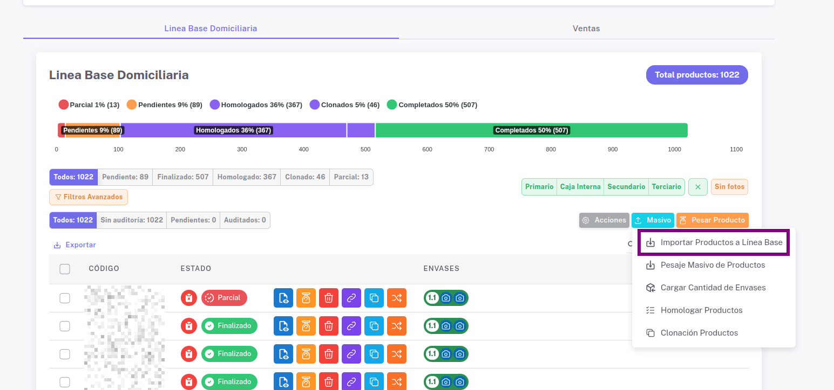Toggle the Terciario envase filter

[x=667, y=187]
